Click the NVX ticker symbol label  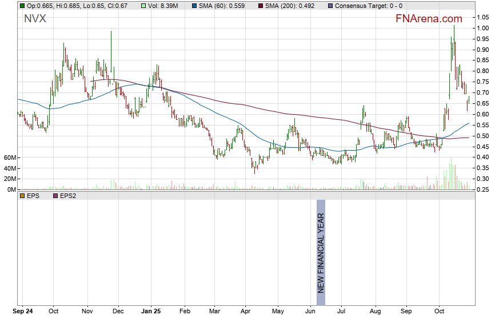(35, 19)
